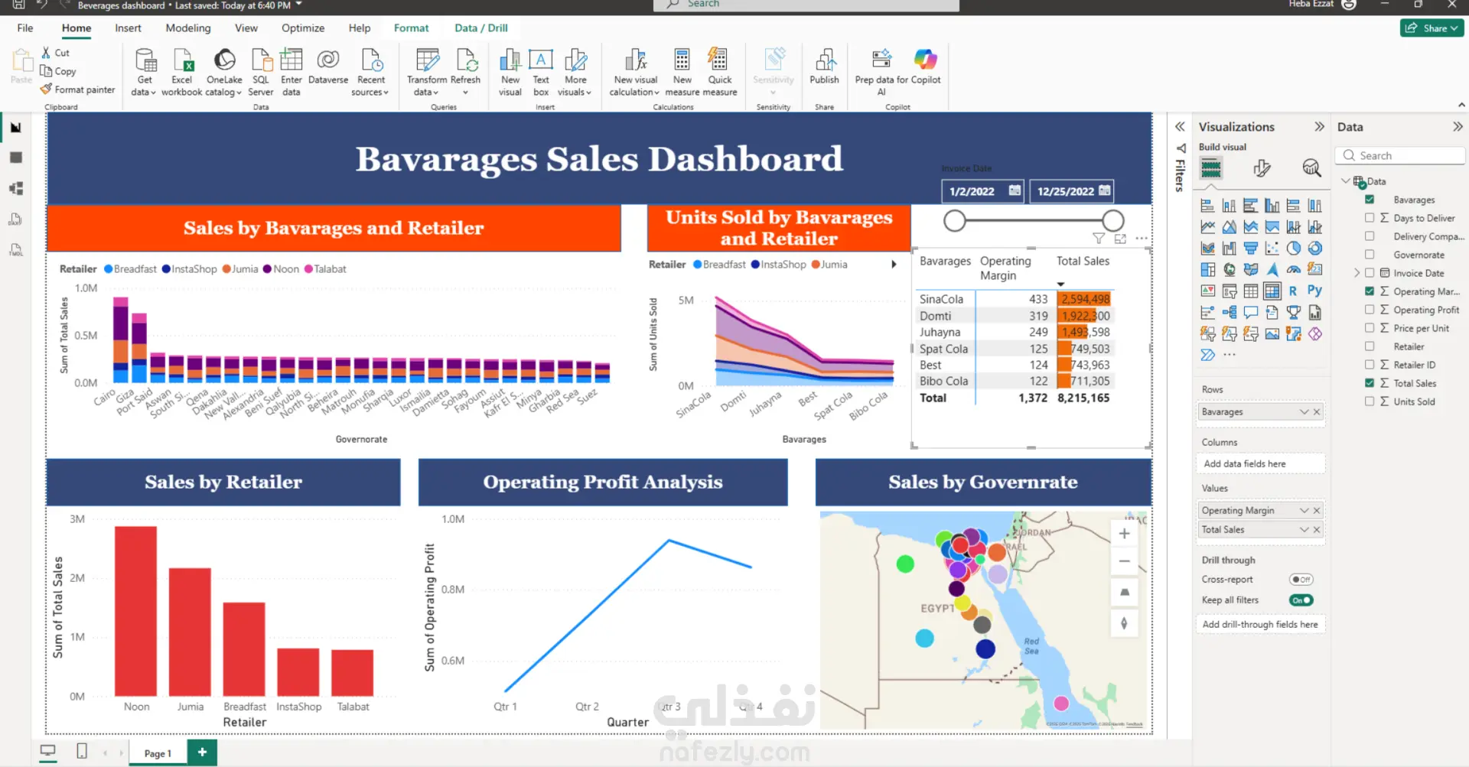Choose the Python visual
This screenshot has width=1469, height=767.
[x=1314, y=291]
